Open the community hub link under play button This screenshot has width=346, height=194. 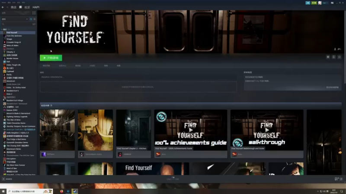62,66
